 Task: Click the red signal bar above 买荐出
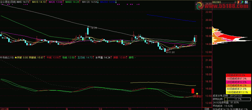point(193,91)
